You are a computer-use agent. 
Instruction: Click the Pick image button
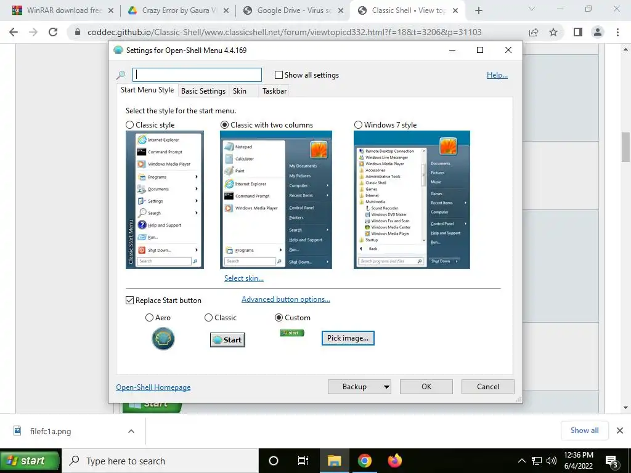[x=348, y=338]
